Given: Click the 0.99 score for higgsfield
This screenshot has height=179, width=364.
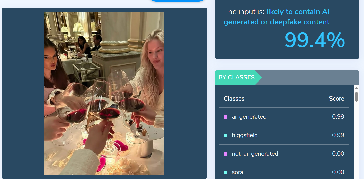Looking at the screenshot, I should [x=338, y=135].
